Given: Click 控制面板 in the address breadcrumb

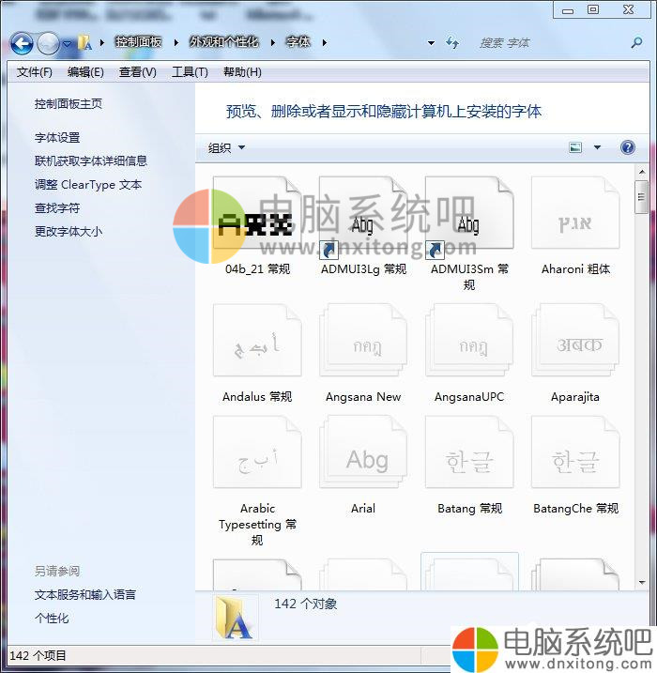Looking at the screenshot, I should click(138, 42).
